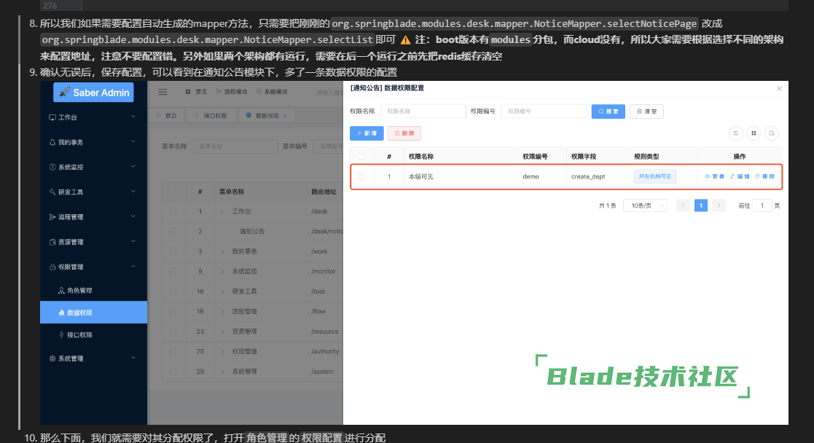This screenshot has height=443, width=814.
Task: Expand 系统监控 using its sidebar chevron
Action: coord(133,167)
